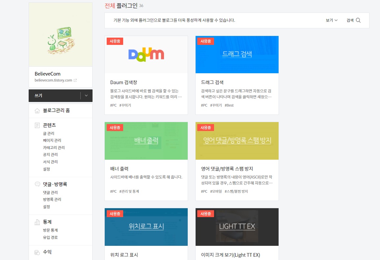Expand the 쓰기 button dropdown arrow
This screenshot has height=260, width=380.
pos(86,96)
